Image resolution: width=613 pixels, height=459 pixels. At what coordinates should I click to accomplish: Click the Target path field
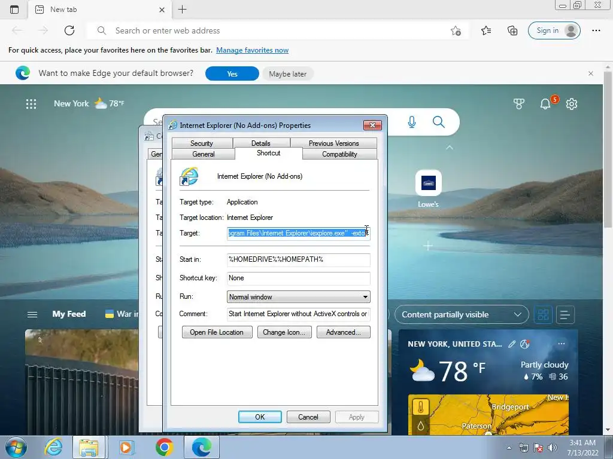click(298, 233)
